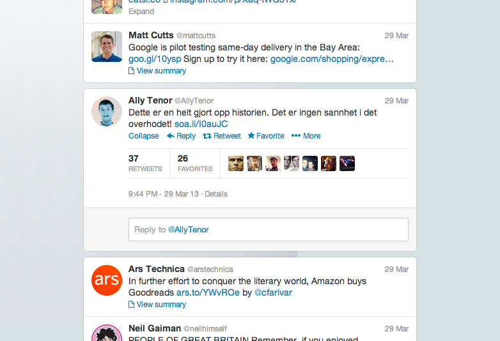Click Ally Tenor's blue-faced avatar
Viewport: 500px width, 341px height.
(107, 112)
